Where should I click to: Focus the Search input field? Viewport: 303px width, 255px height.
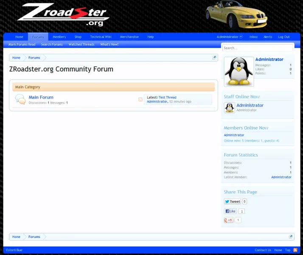pyautogui.click(x=258, y=48)
